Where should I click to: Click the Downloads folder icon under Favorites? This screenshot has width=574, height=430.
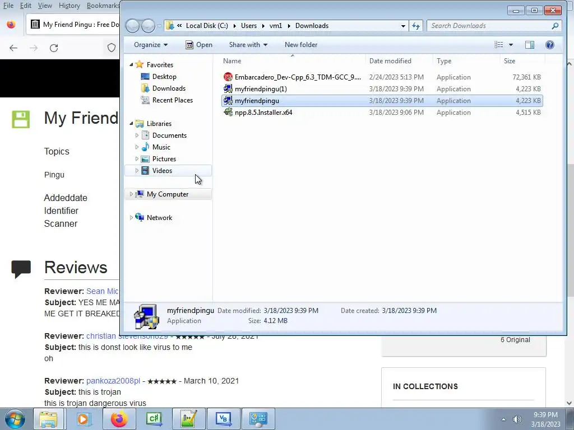coord(145,88)
